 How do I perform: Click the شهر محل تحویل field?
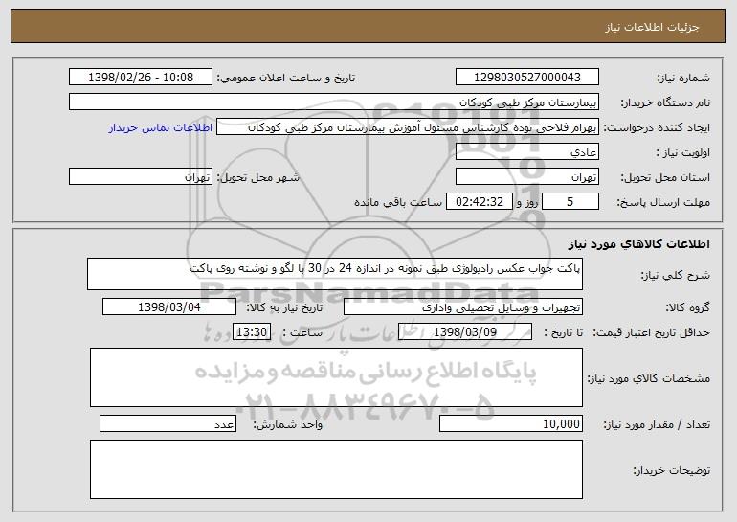click(x=141, y=177)
